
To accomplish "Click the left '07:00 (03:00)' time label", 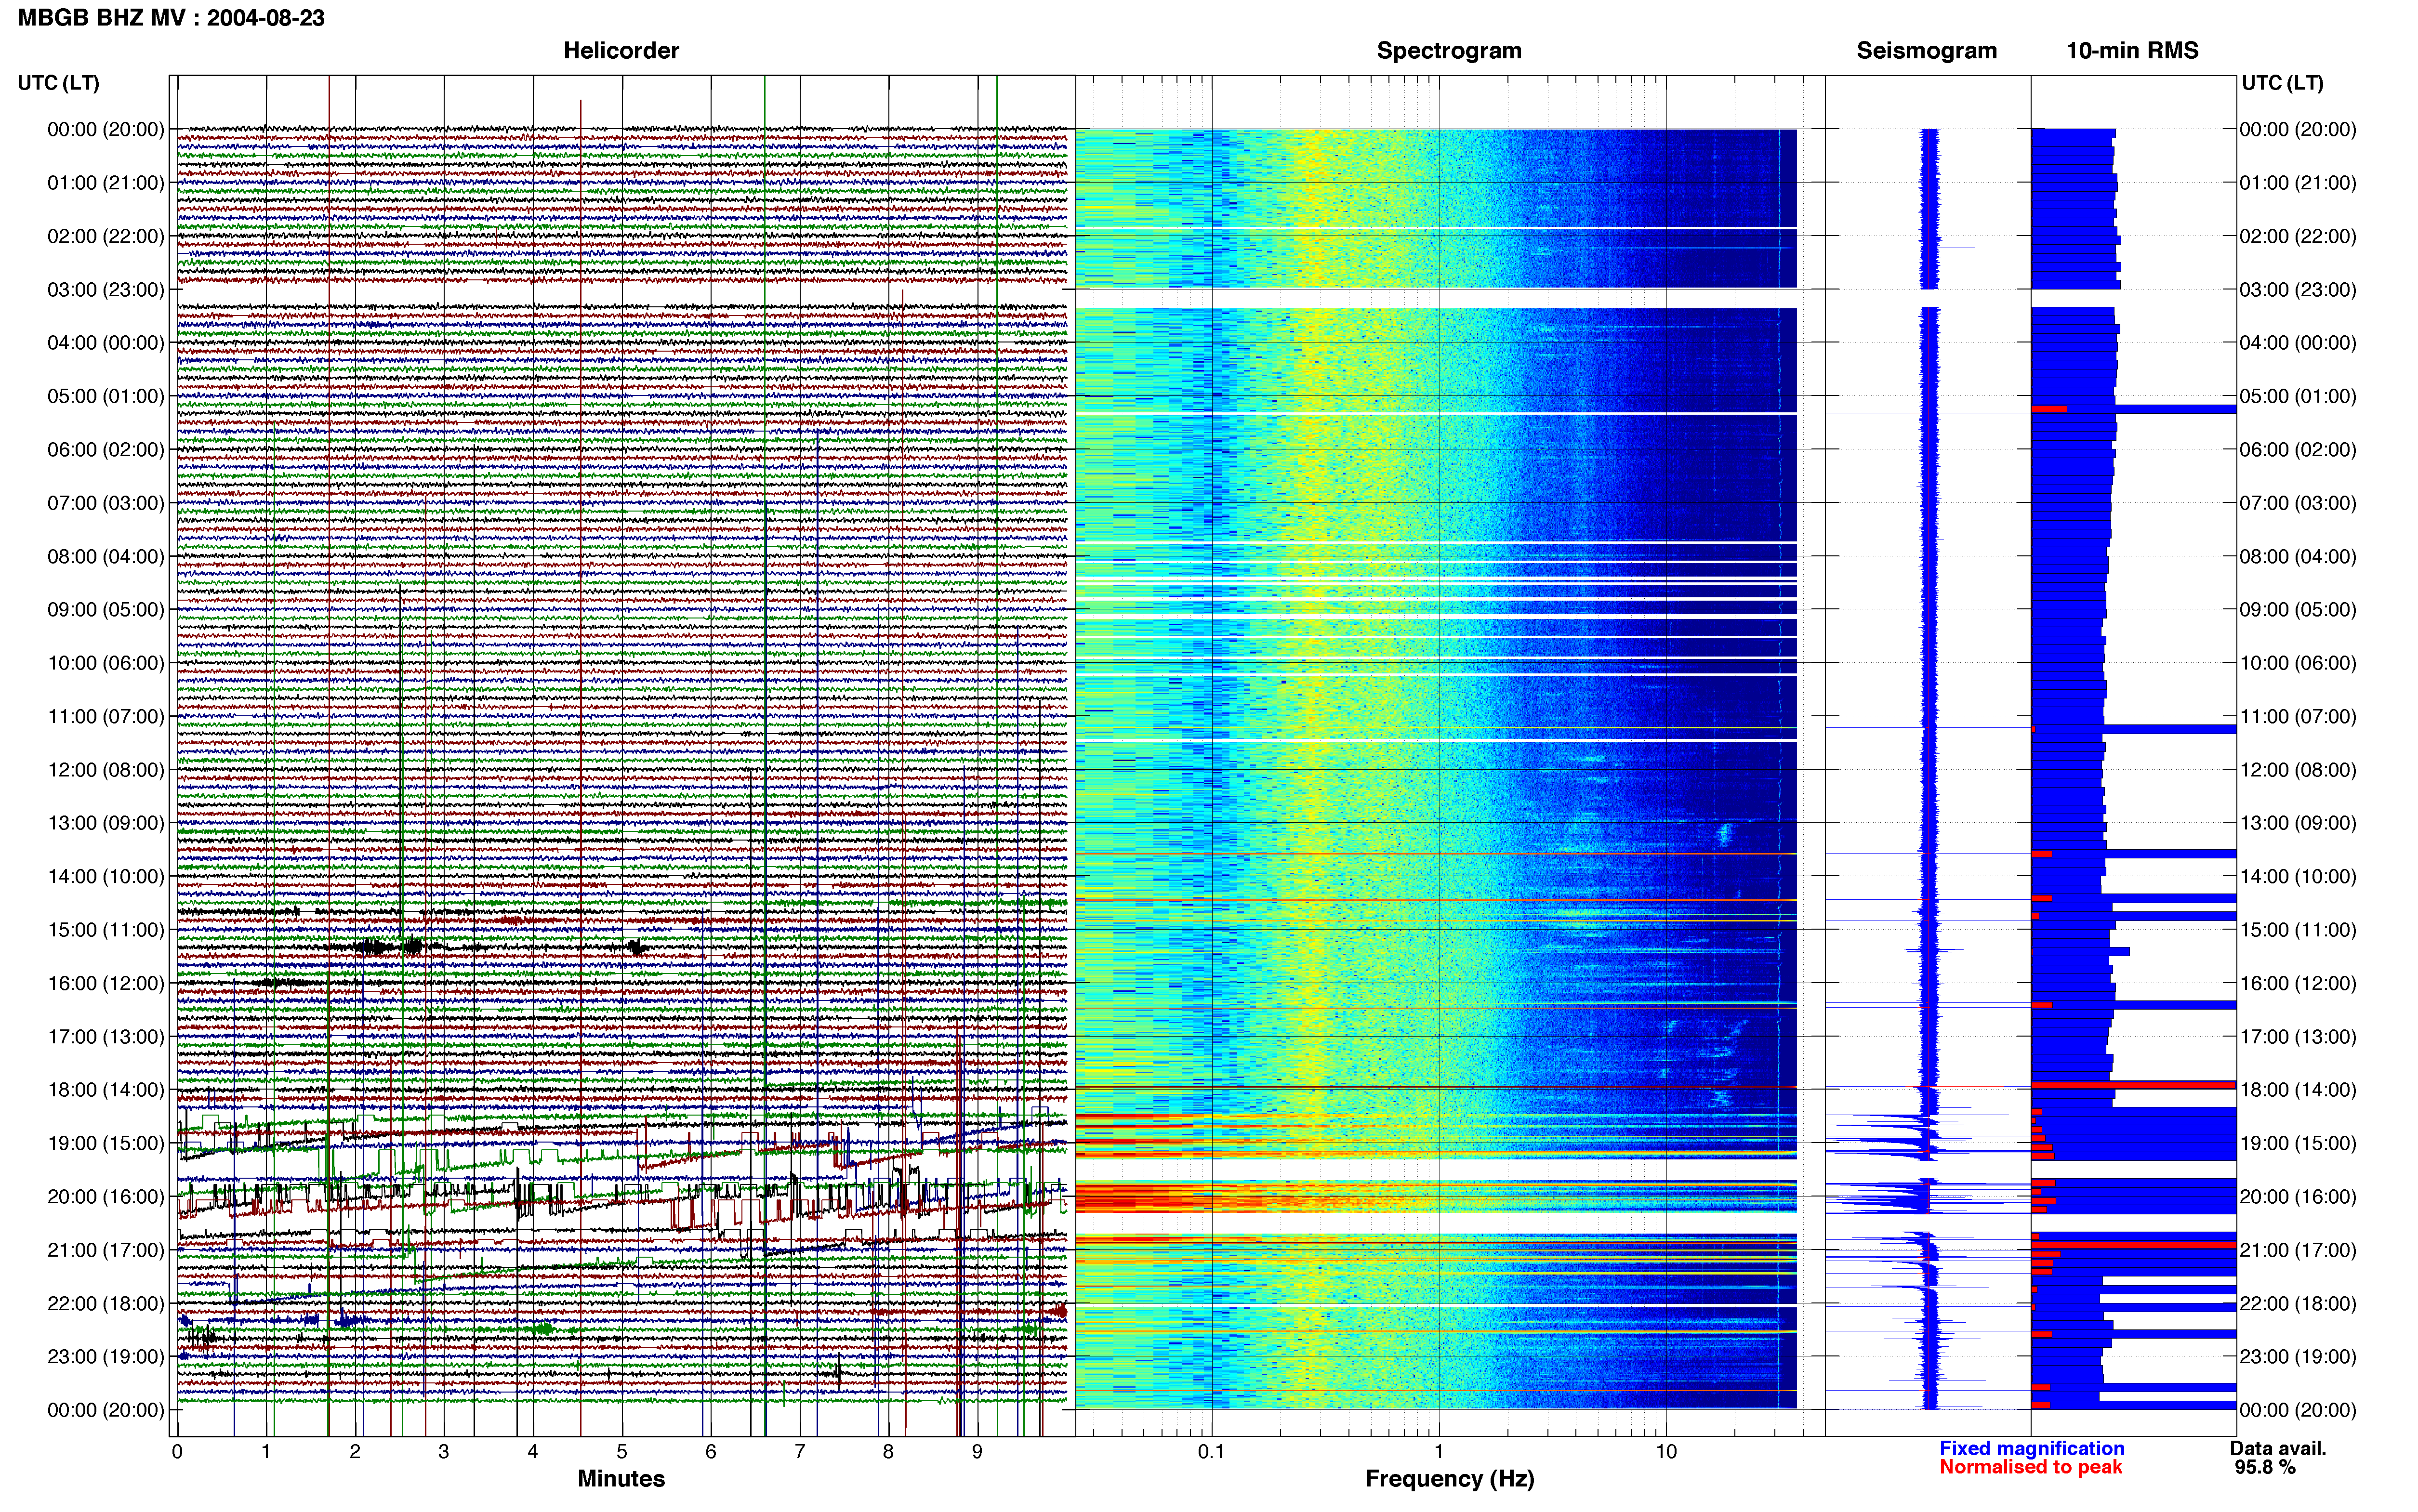I will click(x=106, y=503).
